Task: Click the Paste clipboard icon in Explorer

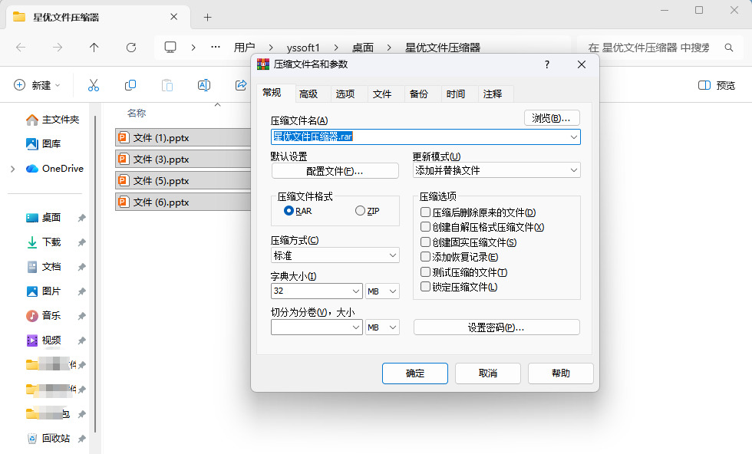Action: (167, 85)
